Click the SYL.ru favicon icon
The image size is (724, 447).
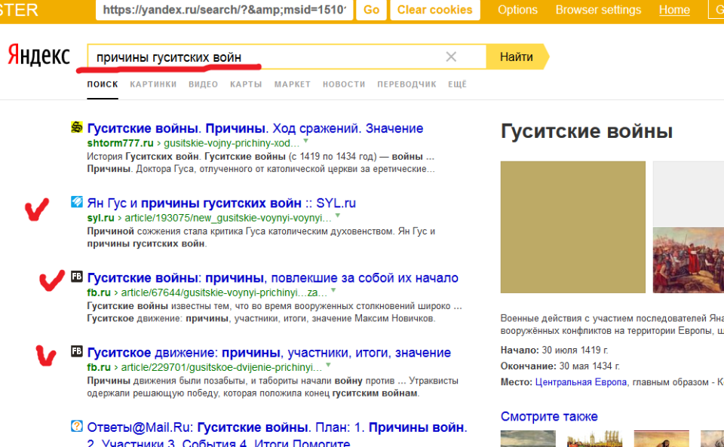click(x=77, y=201)
